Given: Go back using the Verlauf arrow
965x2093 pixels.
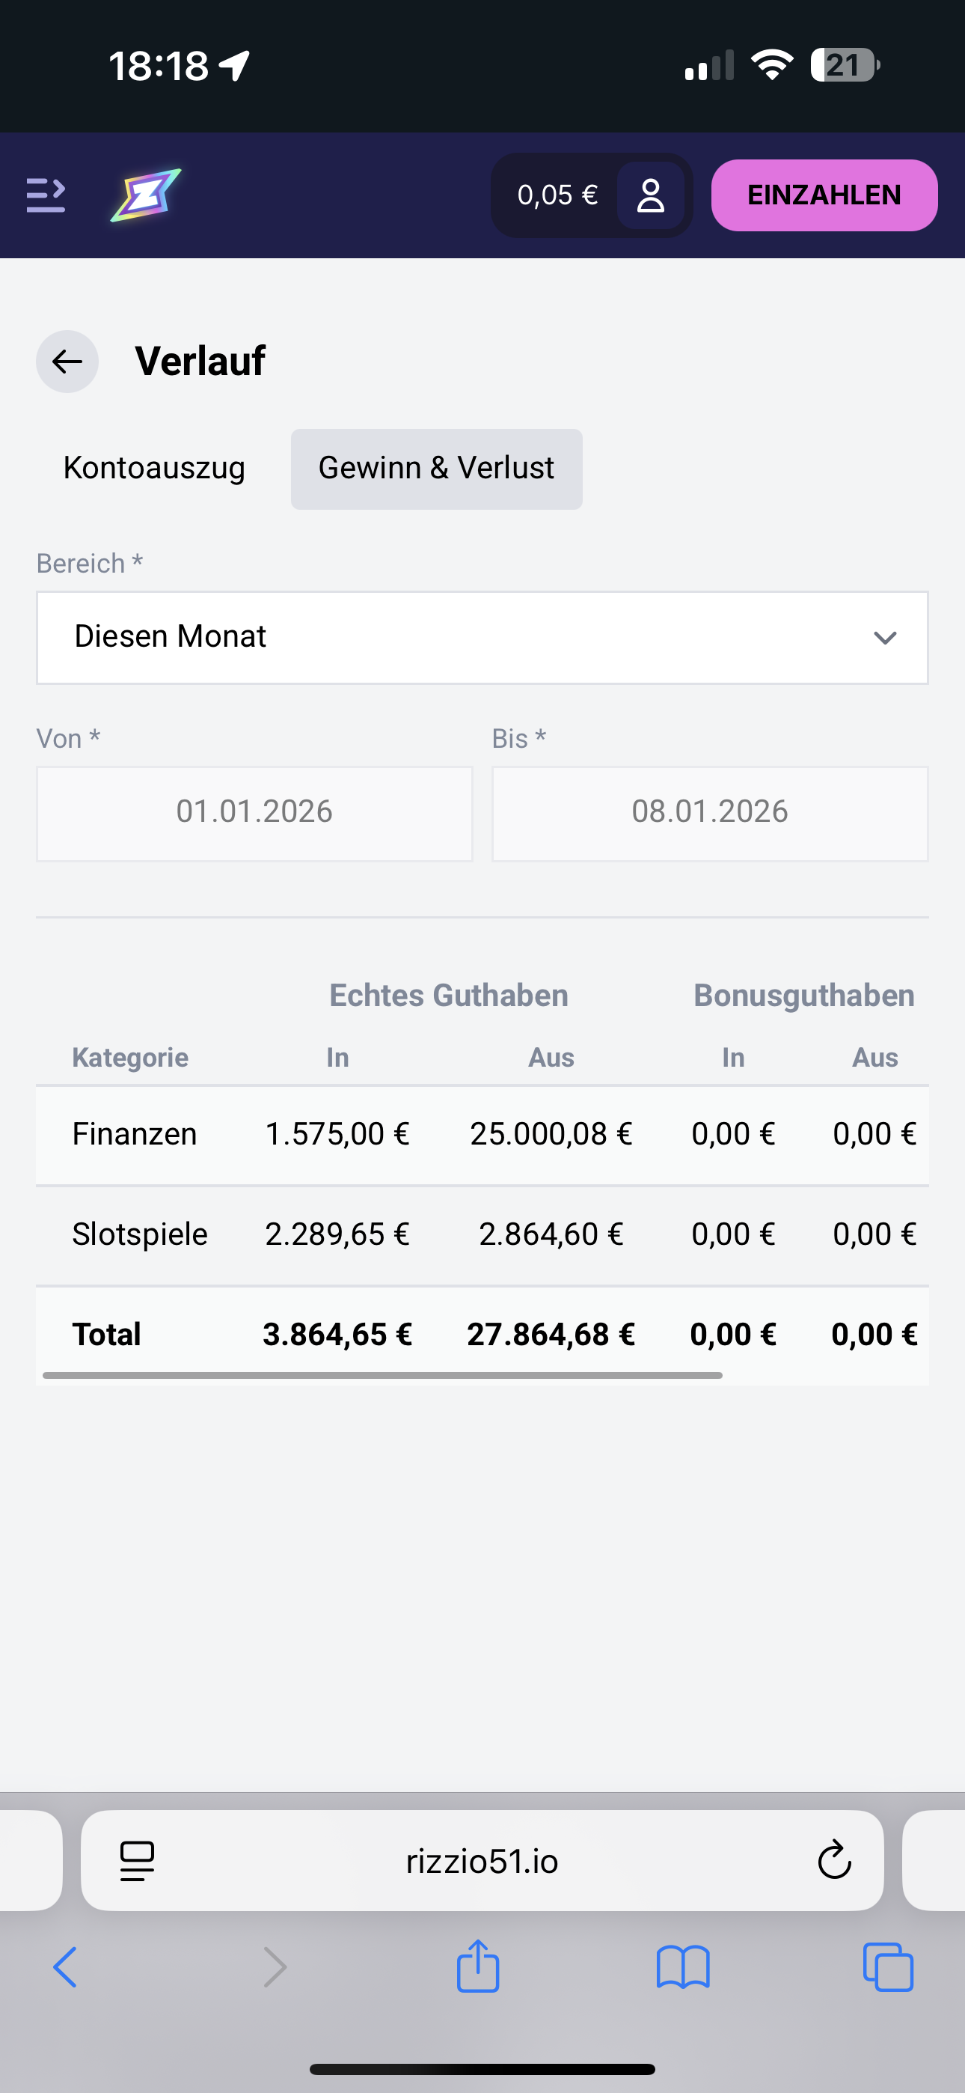Looking at the screenshot, I should pos(67,362).
